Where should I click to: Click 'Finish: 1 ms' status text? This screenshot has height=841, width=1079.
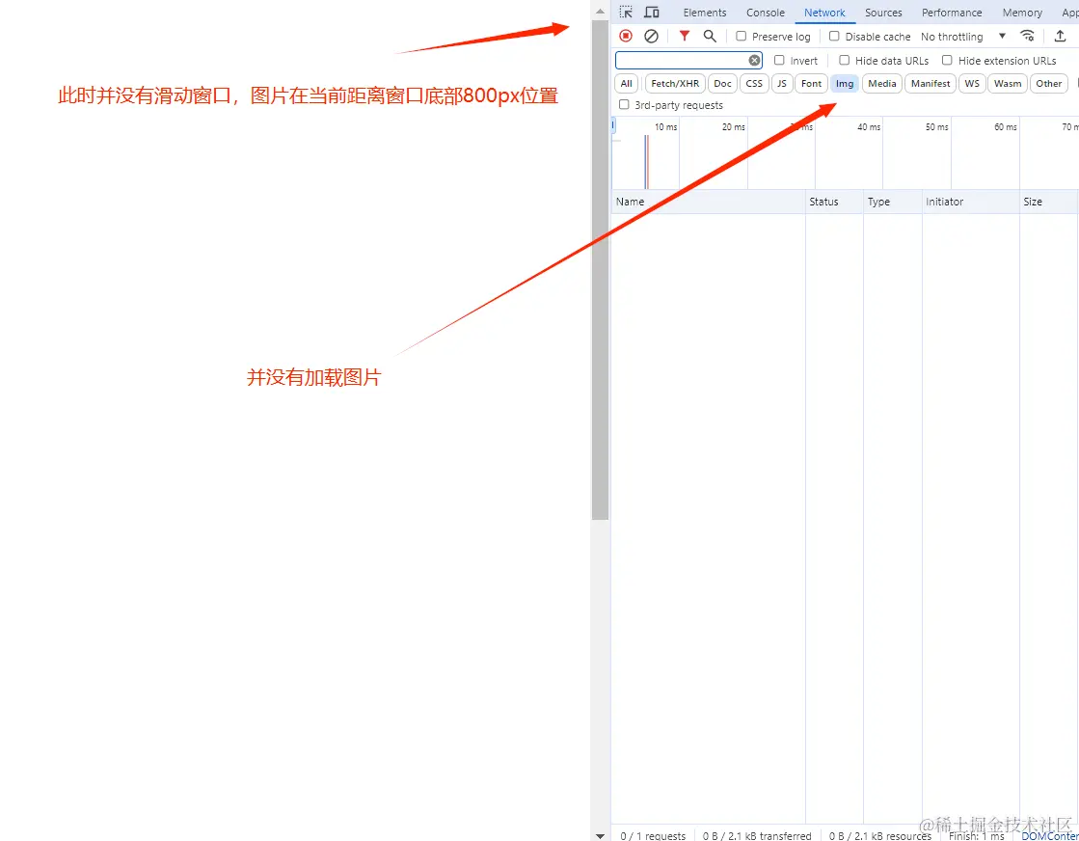click(x=977, y=835)
